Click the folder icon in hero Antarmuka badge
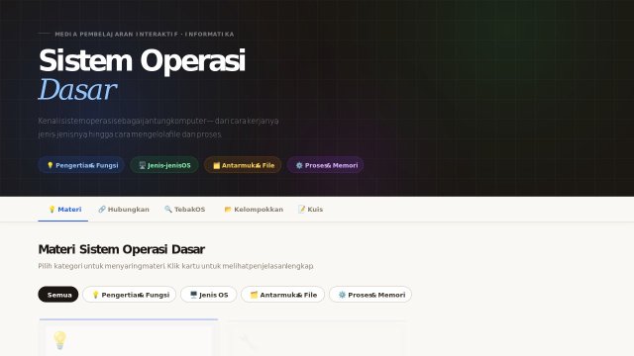634x356 pixels. (216, 165)
